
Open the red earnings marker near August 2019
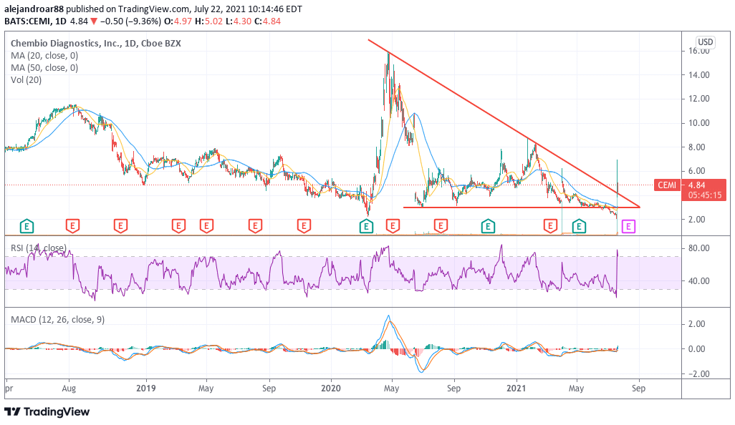[255, 227]
